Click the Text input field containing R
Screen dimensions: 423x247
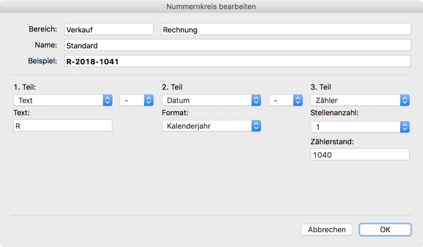[x=63, y=125]
